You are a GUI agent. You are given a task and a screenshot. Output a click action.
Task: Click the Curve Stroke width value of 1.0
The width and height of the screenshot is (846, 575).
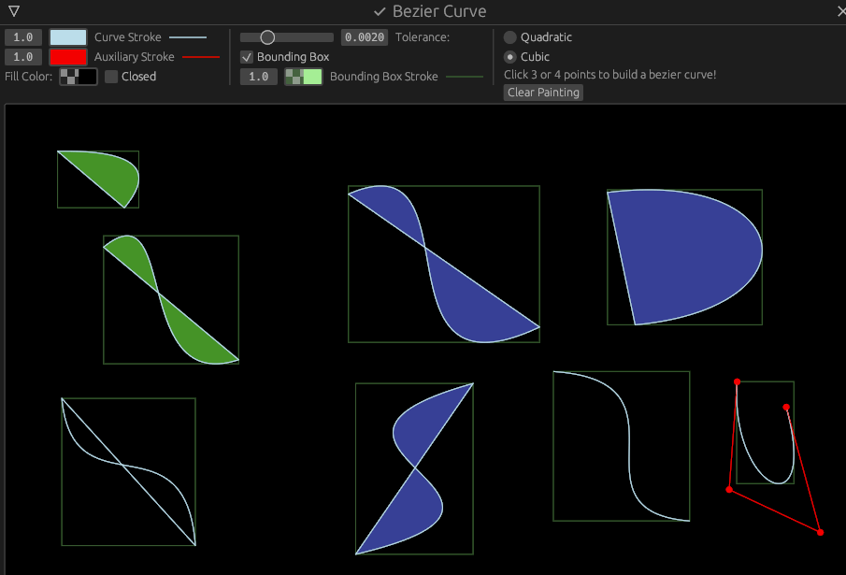tap(23, 36)
